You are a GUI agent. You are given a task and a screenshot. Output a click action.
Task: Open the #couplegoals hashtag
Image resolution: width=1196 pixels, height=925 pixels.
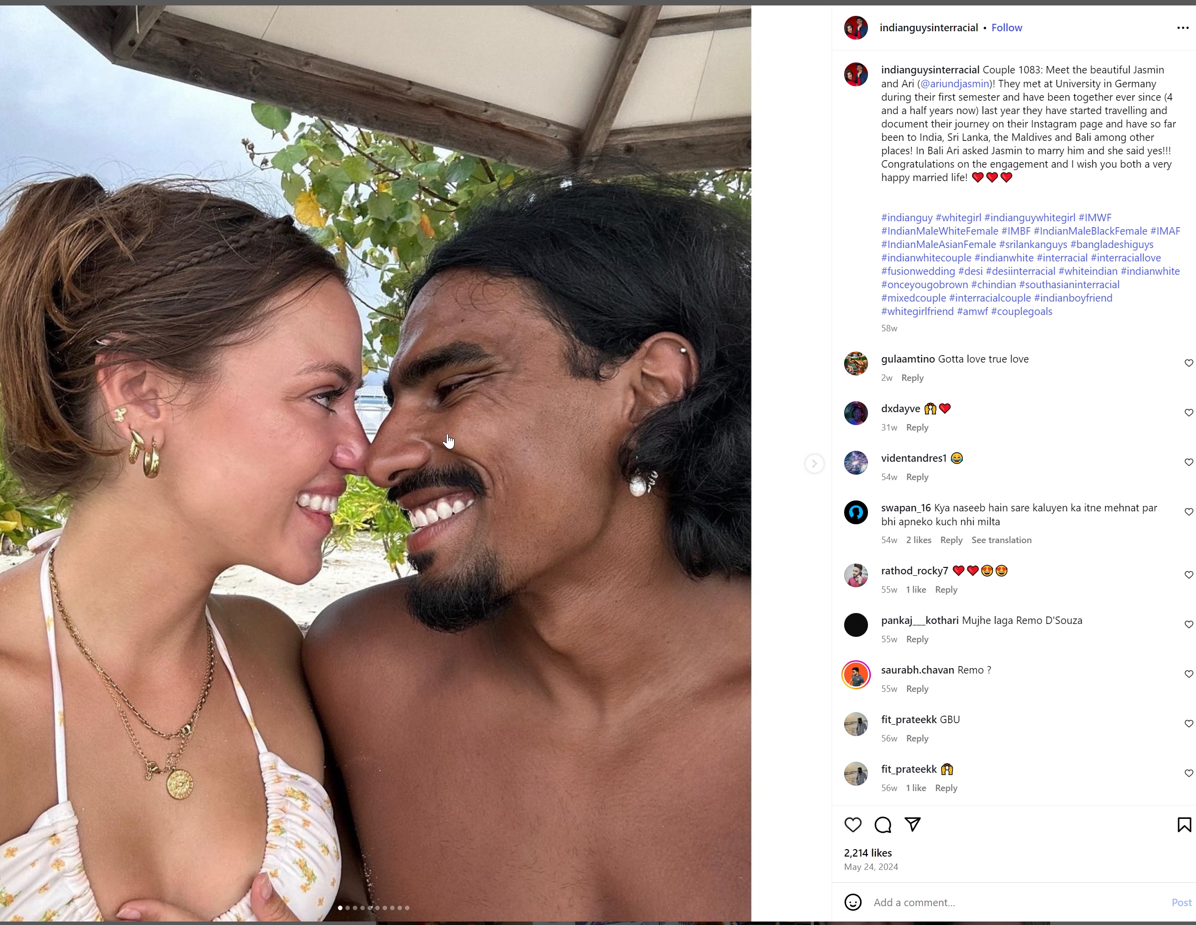tap(1021, 311)
